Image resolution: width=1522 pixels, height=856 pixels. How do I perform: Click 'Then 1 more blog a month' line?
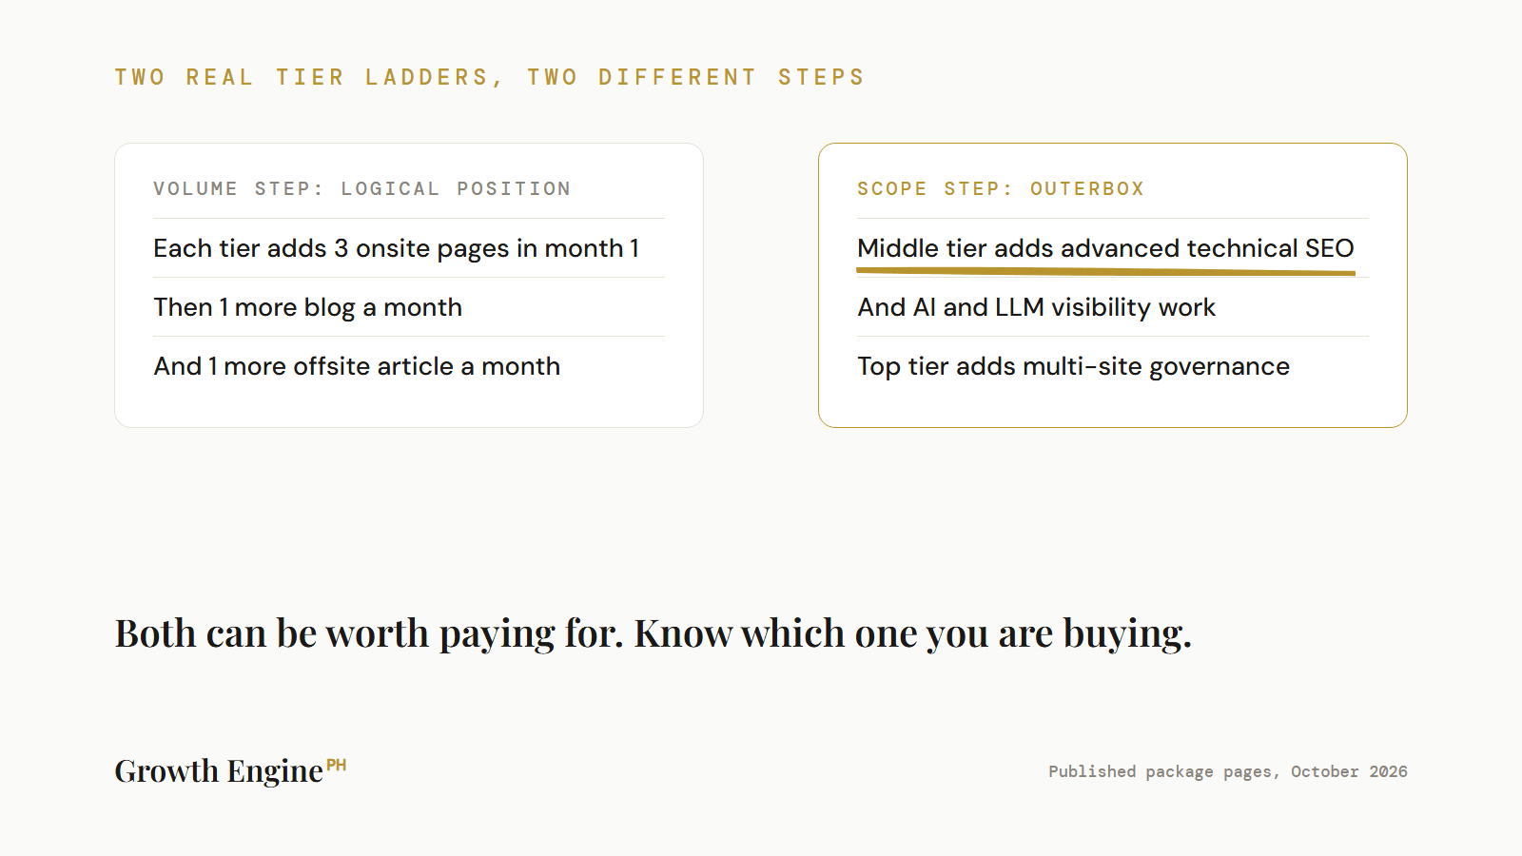pyautogui.click(x=308, y=307)
